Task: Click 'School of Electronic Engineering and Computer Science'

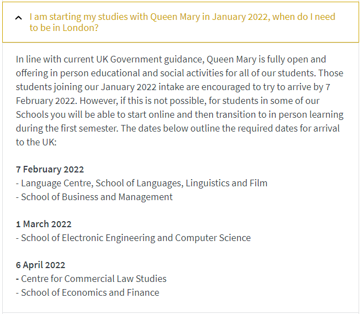Action: coord(133,238)
